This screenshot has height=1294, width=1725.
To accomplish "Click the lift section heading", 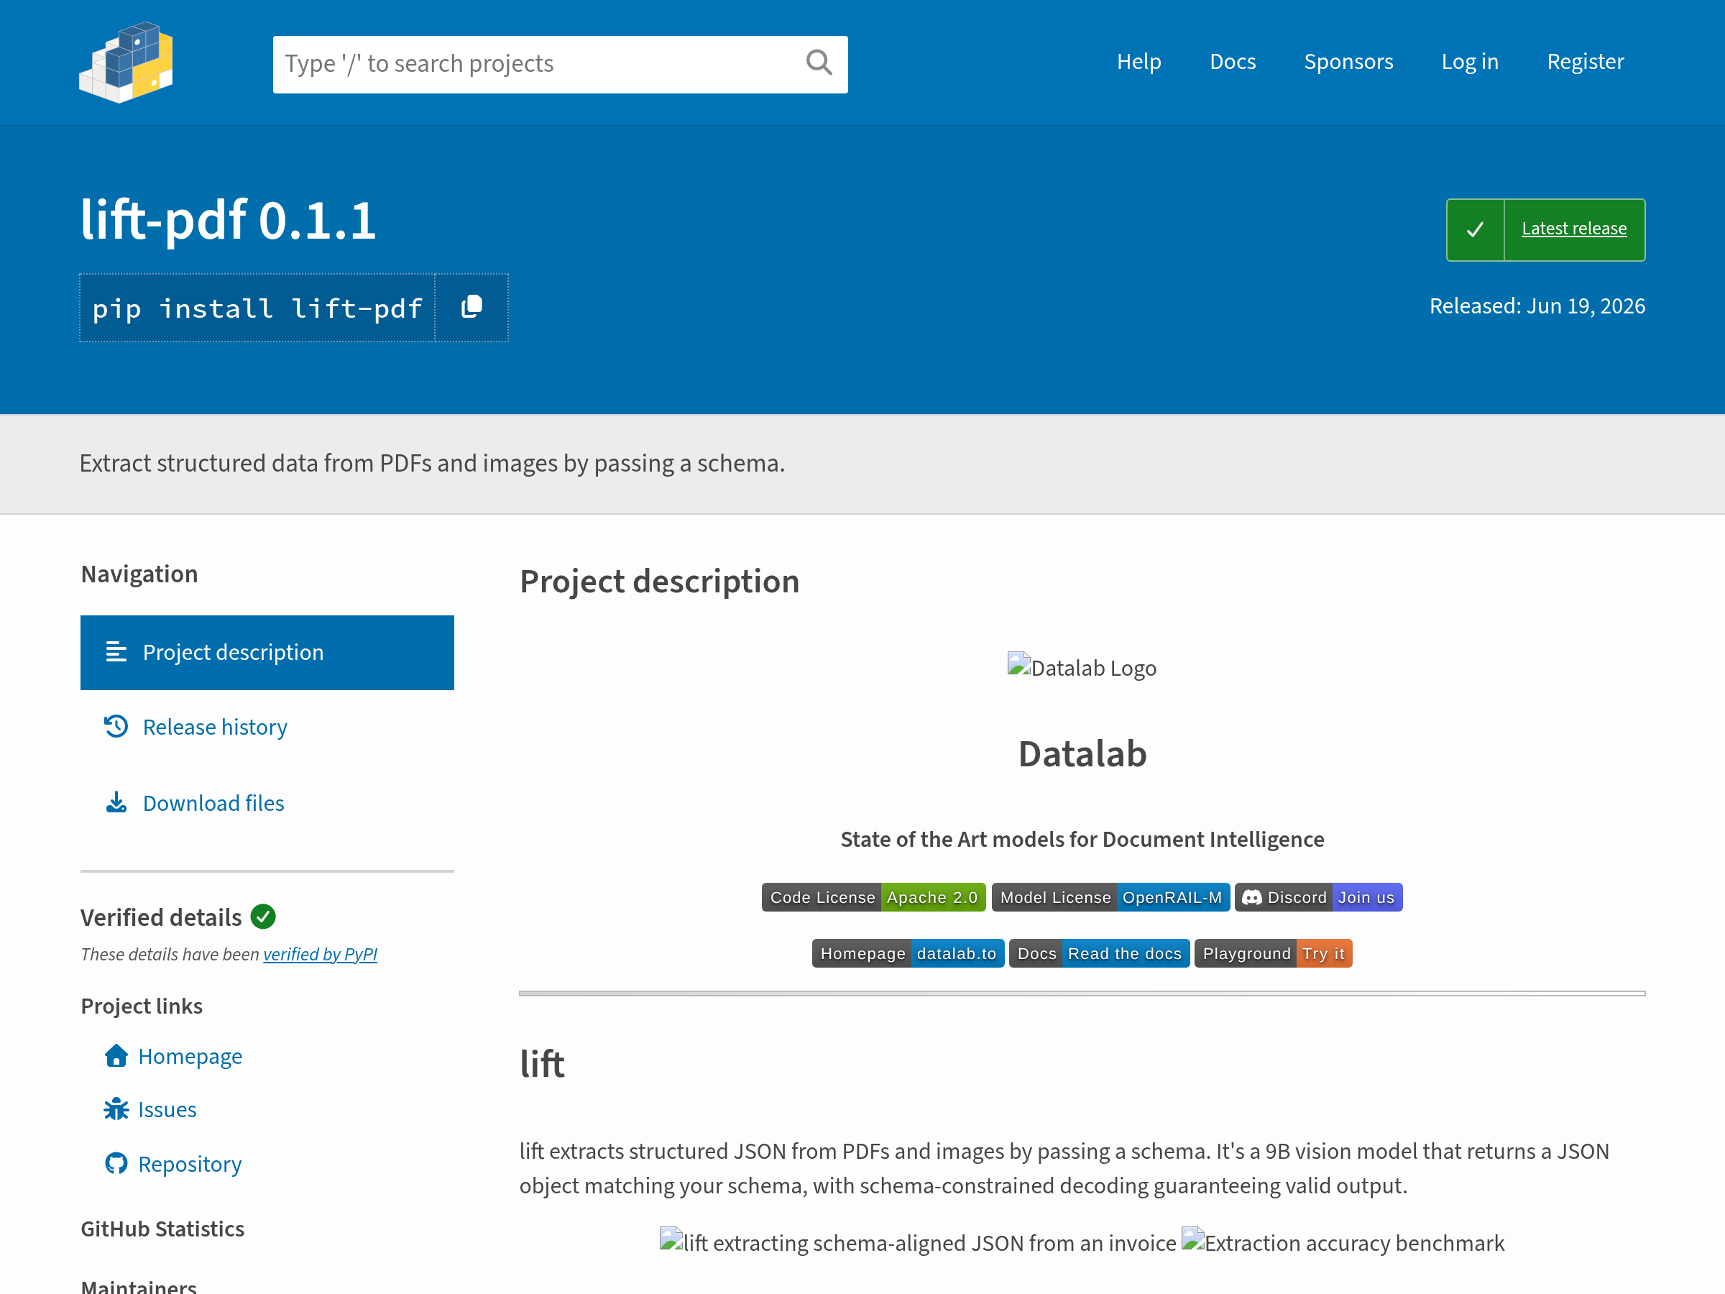I will 542,1064.
